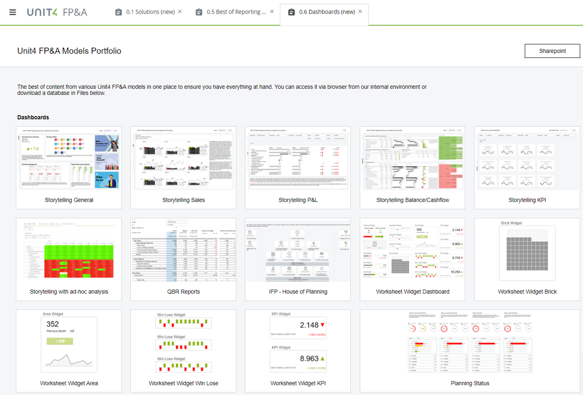Open the Storytelling KPI dashboard
The height and width of the screenshot is (395, 583).
(x=527, y=159)
